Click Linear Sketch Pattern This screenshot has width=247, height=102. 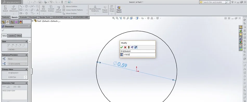tap(73, 10)
